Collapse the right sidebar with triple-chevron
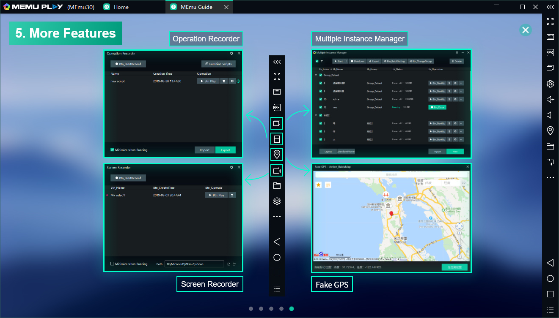Screen dimensions: 559x318 click(x=550, y=7)
